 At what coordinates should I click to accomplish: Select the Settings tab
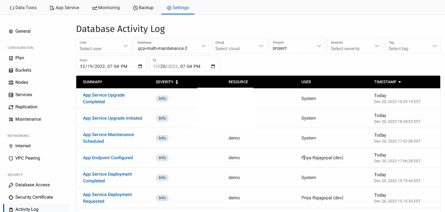point(178,8)
